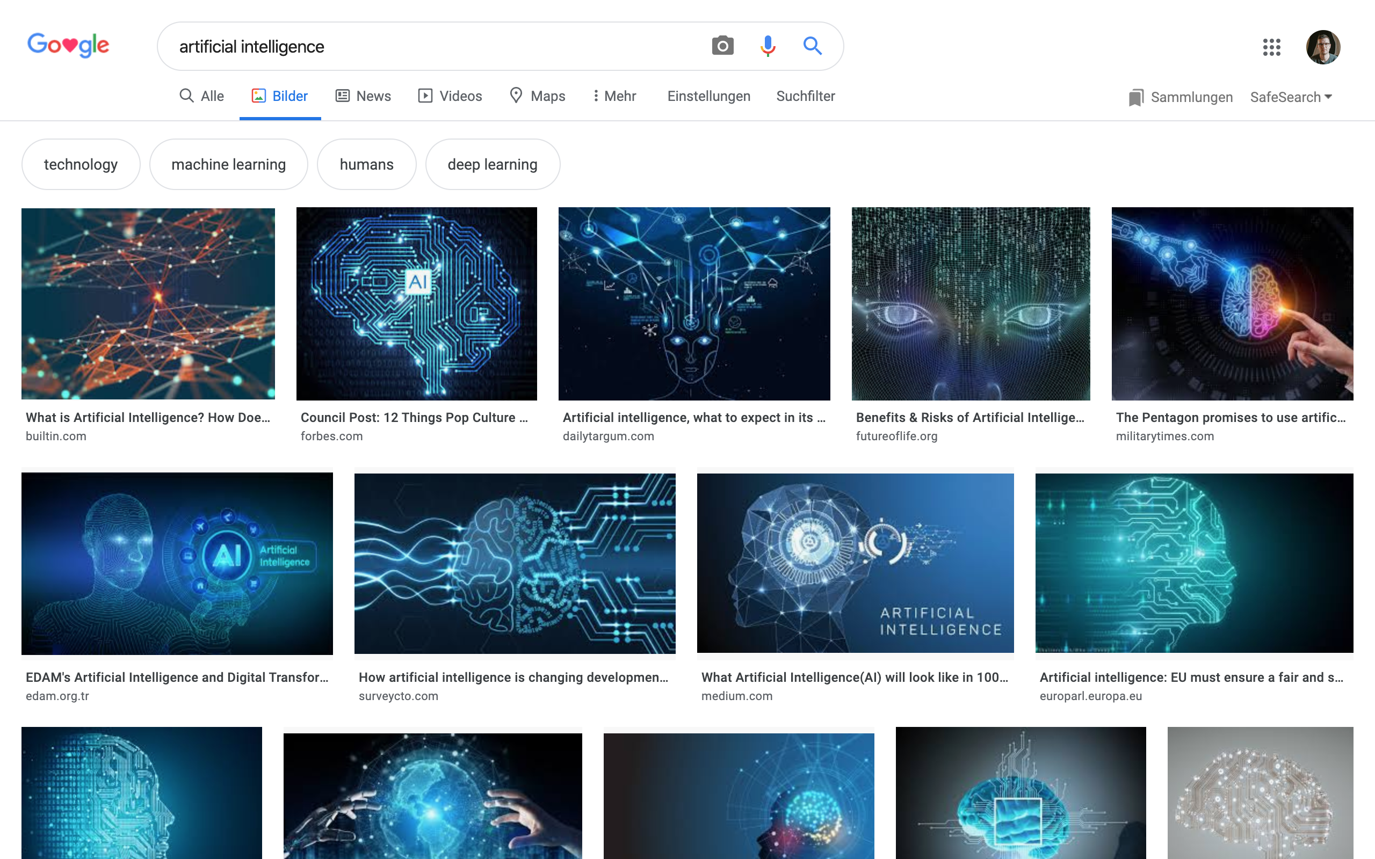The image size is (1375, 859).
Task: Switch to the Alle tab
Action: (202, 96)
